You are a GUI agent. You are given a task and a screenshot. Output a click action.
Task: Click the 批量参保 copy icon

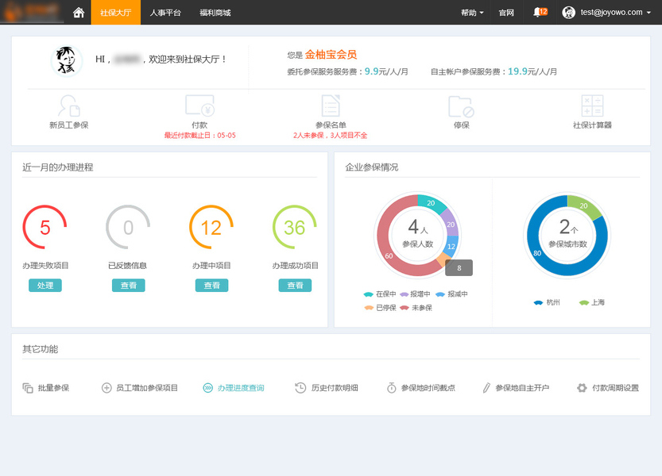tap(28, 388)
